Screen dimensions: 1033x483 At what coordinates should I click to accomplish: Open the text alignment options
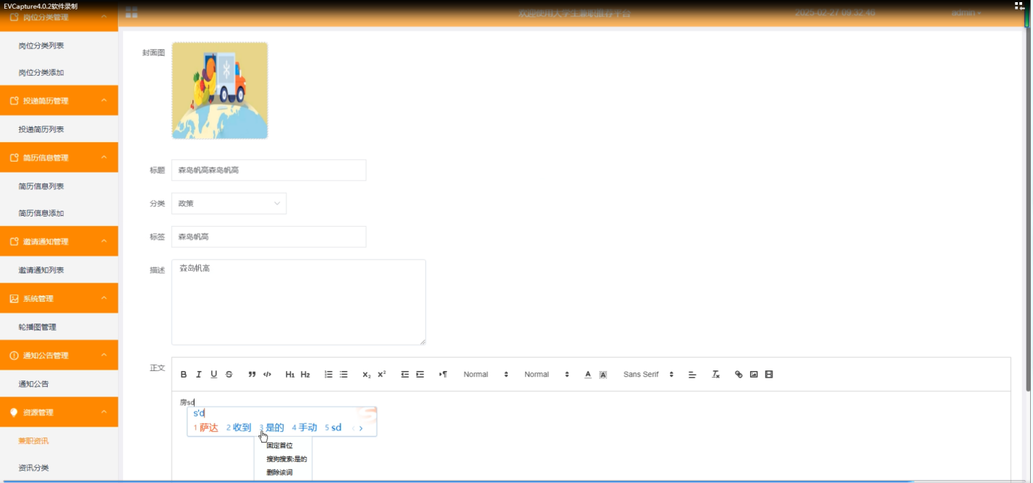point(692,375)
